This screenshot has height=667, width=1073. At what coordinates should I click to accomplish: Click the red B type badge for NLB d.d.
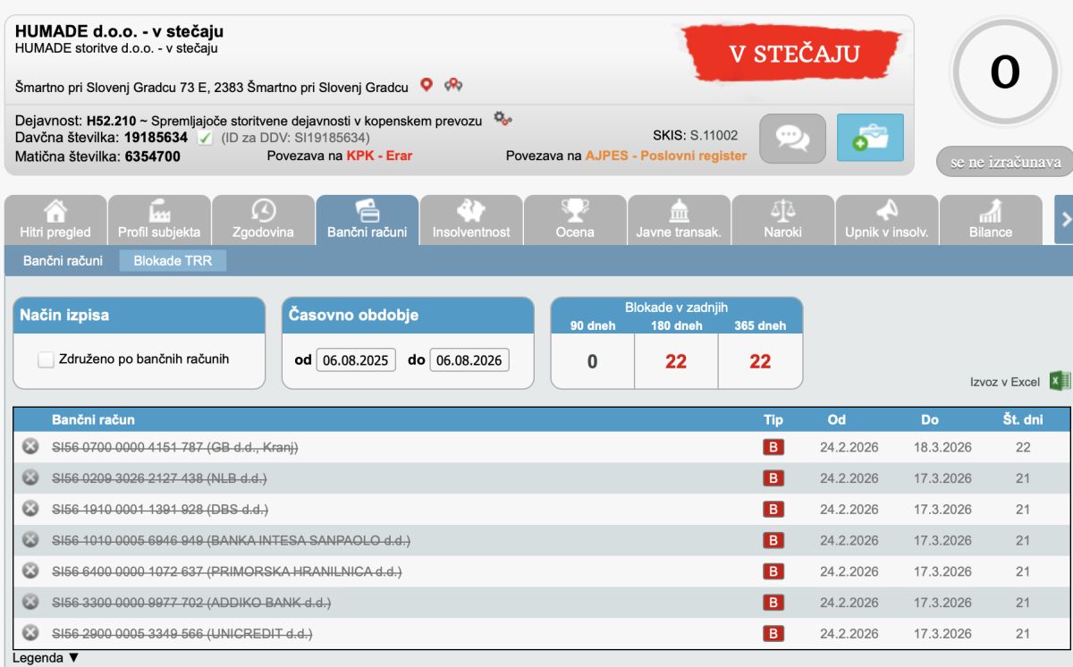tap(773, 478)
